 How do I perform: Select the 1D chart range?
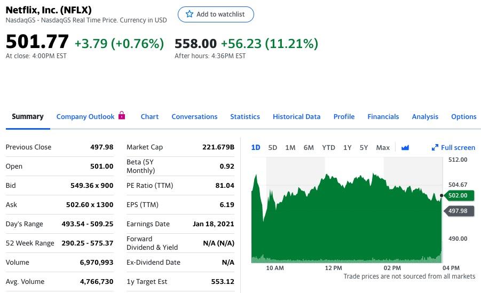tap(256, 148)
